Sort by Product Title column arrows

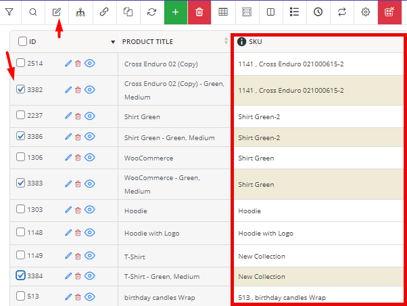[226, 41]
